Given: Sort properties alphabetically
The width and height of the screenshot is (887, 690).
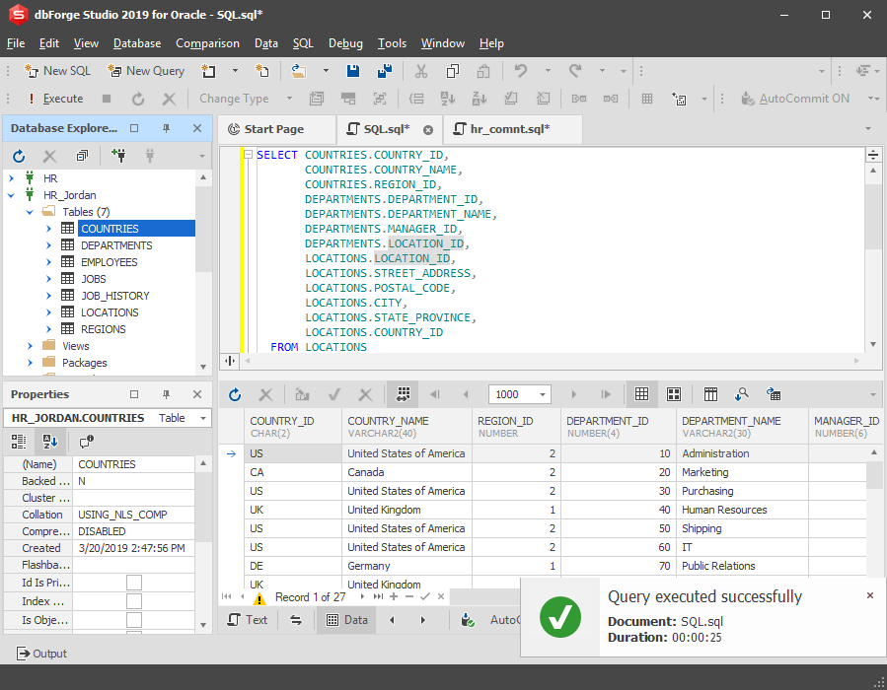Looking at the screenshot, I should tap(49, 442).
